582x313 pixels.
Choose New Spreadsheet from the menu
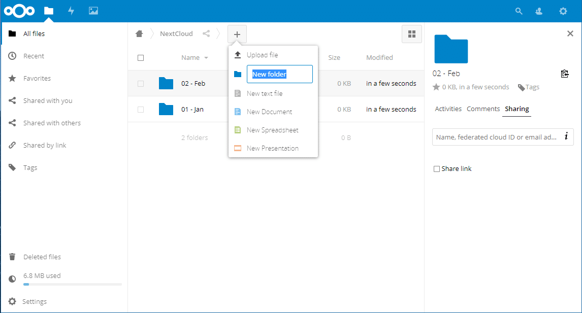[x=273, y=130]
